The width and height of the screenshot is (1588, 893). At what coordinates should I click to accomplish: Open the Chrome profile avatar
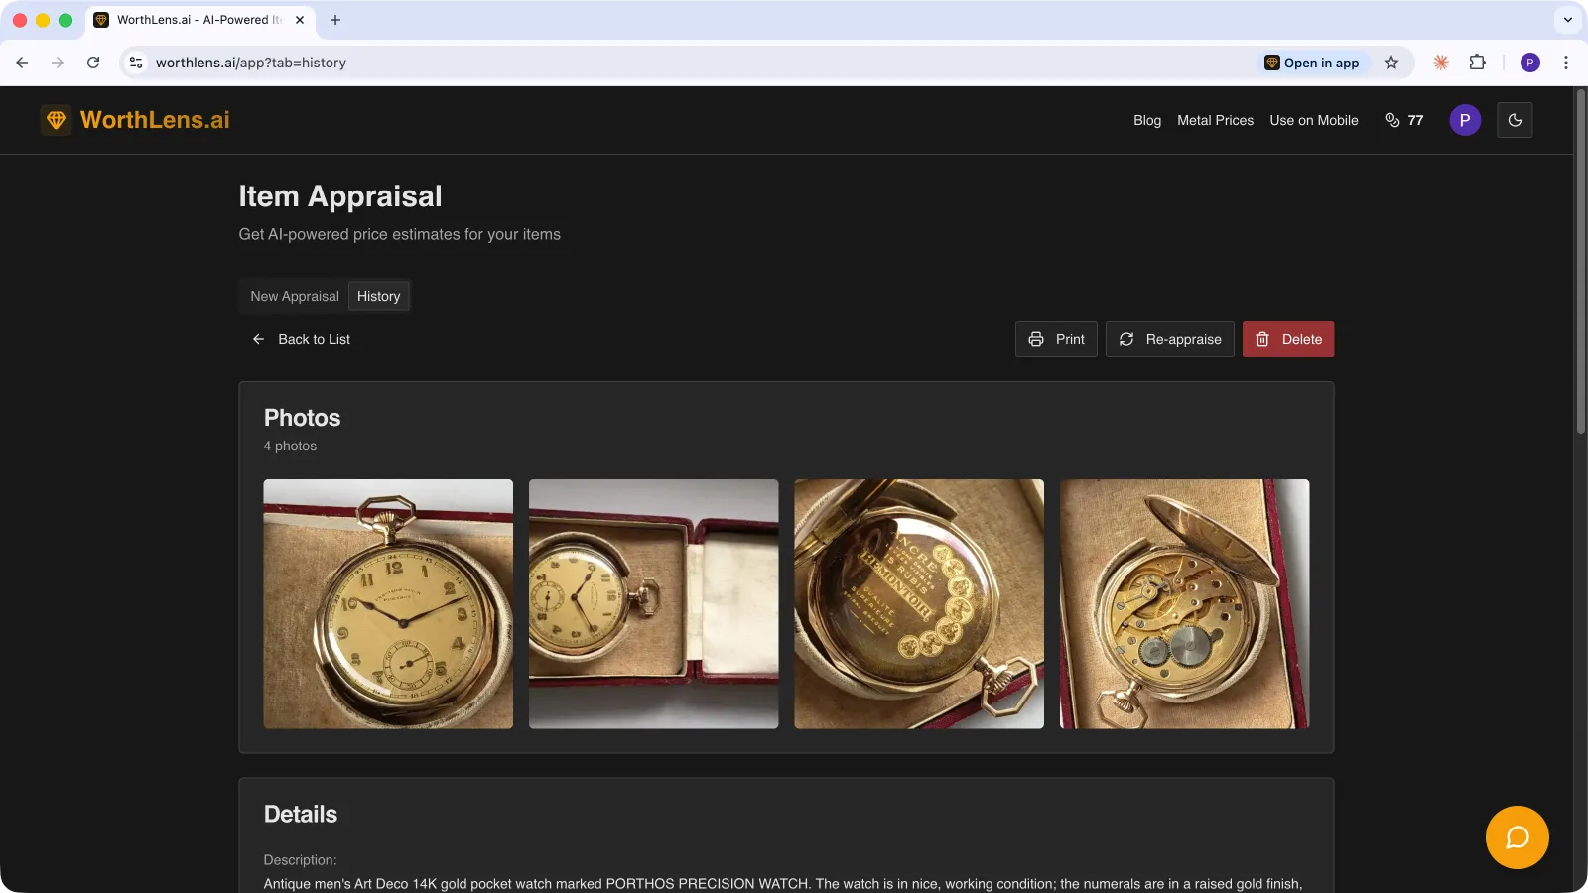(1530, 63)
